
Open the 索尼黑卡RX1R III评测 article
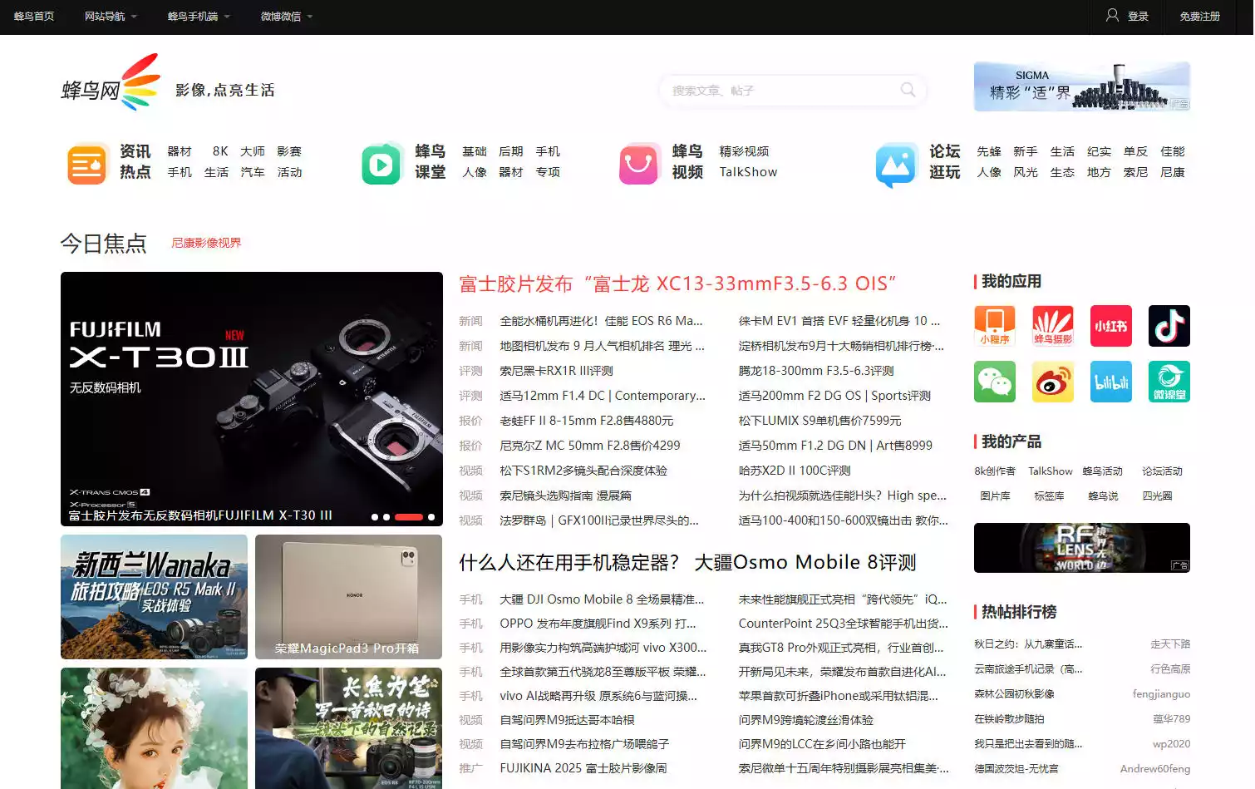tap(556, 371)
